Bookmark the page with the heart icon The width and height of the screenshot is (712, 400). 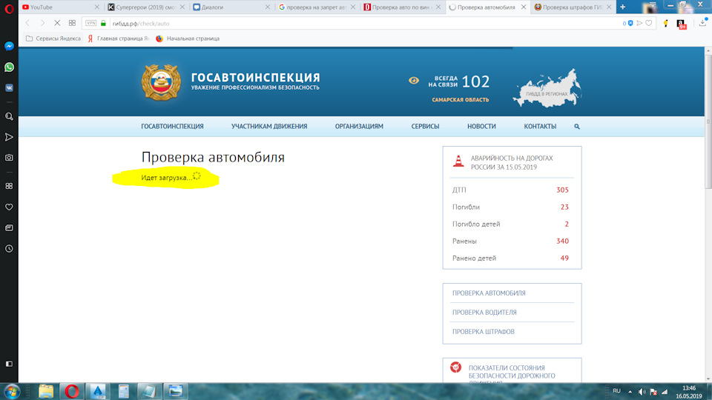coord(649,23)
